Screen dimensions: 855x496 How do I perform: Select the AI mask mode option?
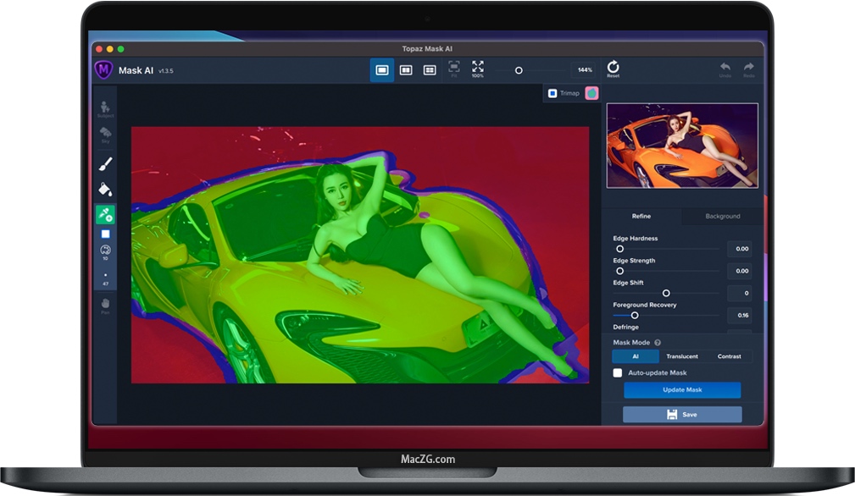pyautogui.click(x=635, y=356)
